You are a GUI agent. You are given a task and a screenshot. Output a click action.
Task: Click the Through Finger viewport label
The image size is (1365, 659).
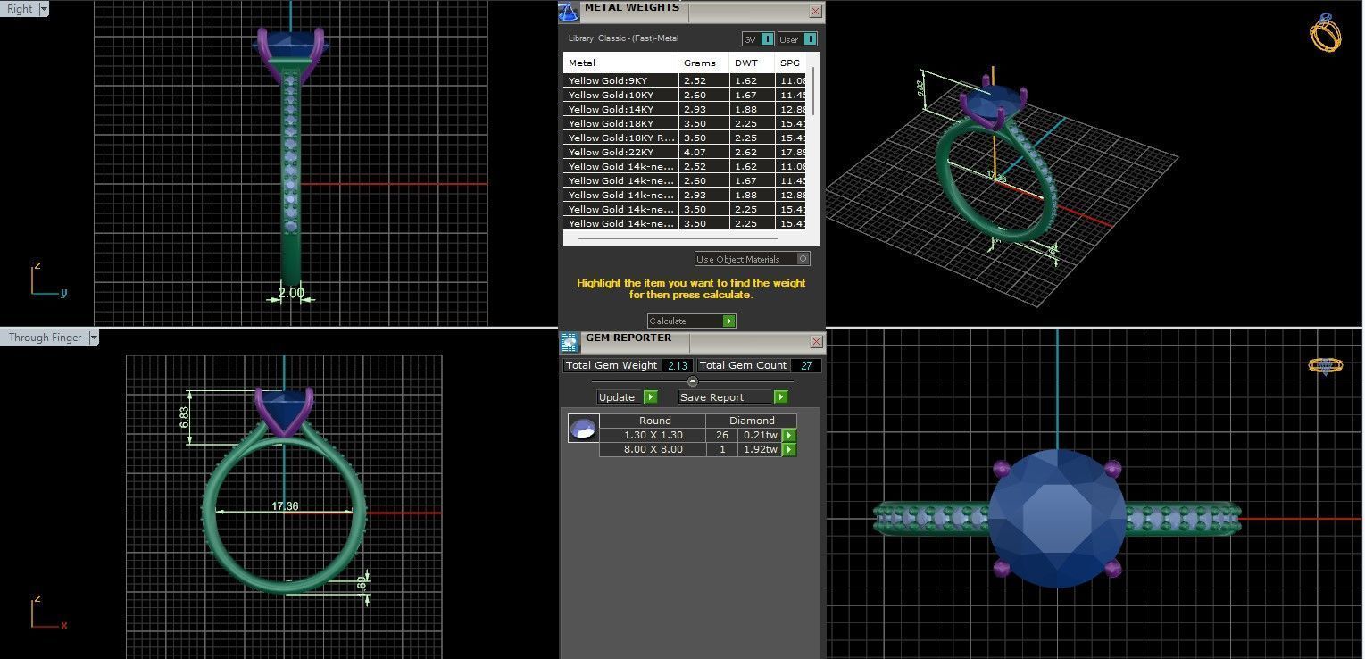[x=45, y=338]
